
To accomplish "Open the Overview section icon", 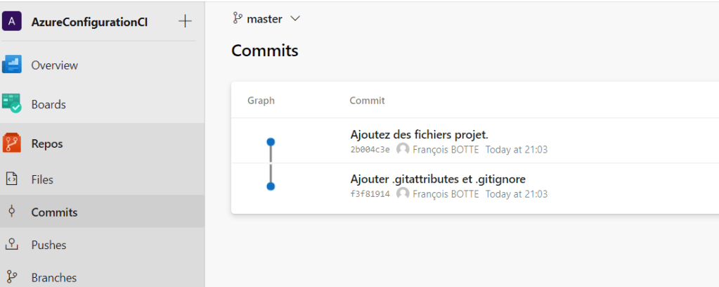I will click(12, 65).
